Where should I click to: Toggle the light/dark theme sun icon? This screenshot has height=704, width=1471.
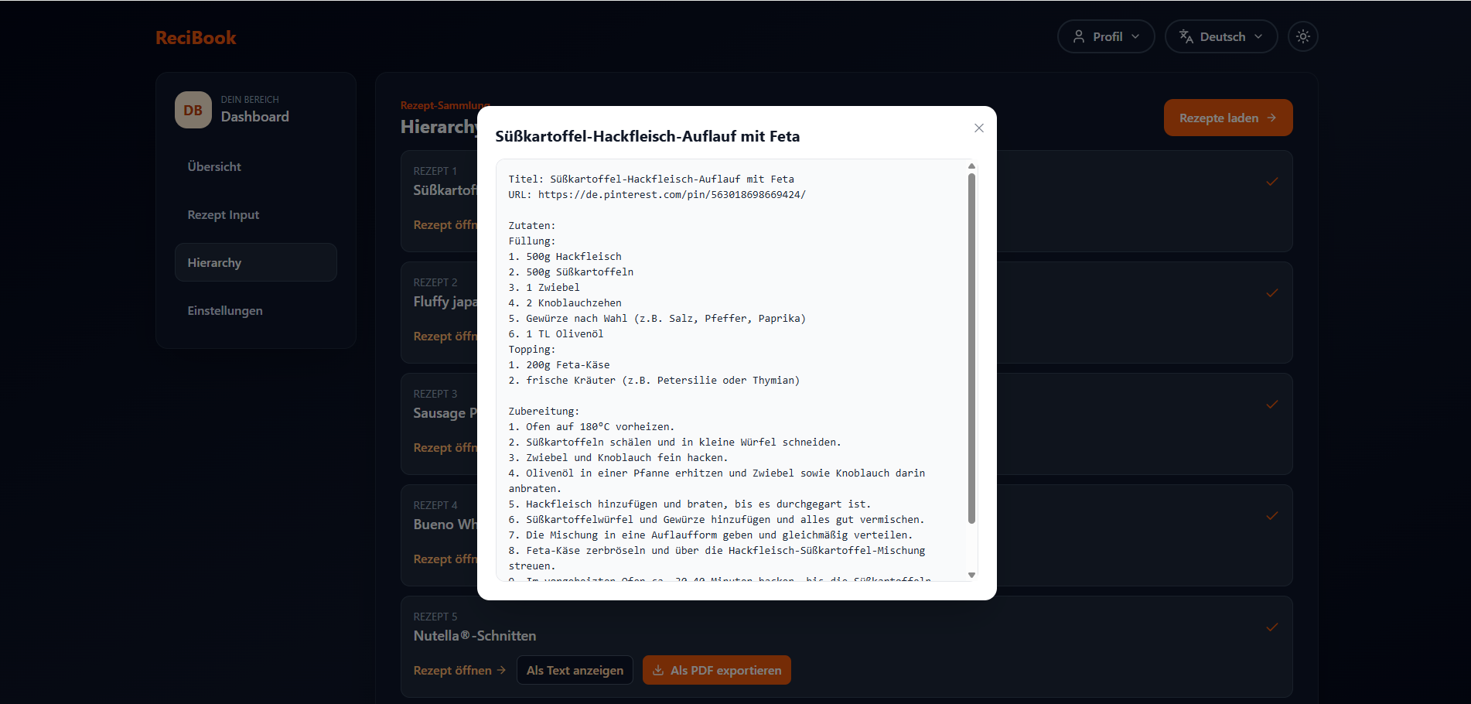[1302, 36]
